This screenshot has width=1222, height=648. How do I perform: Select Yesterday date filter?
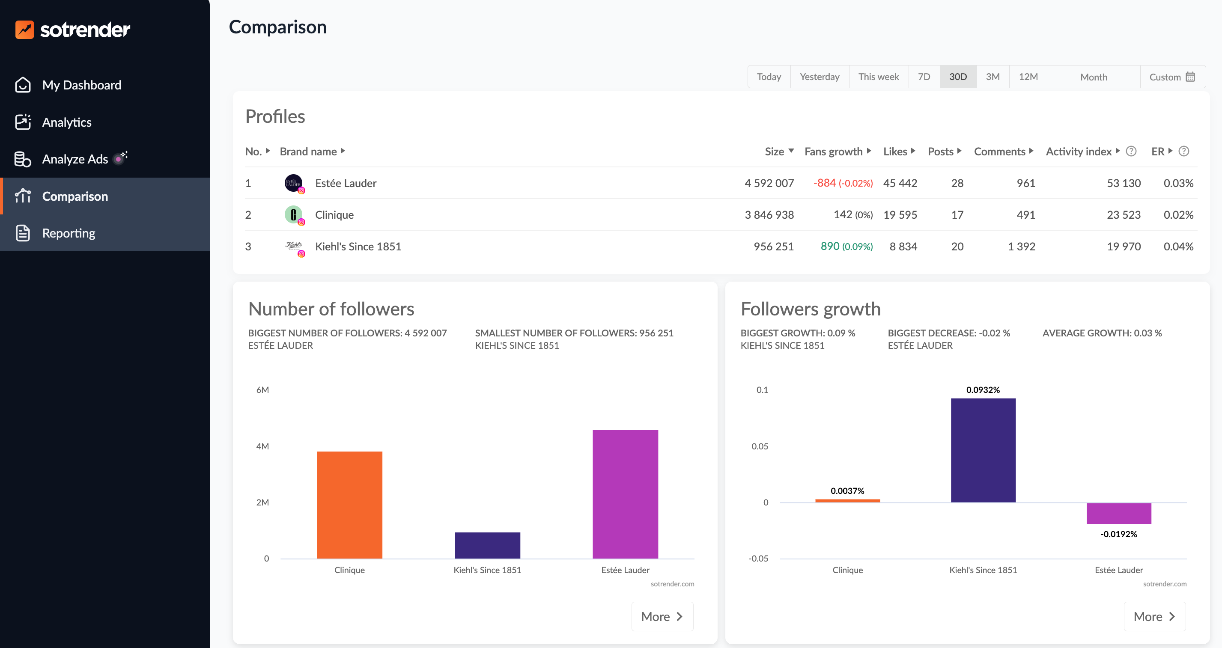[819, 77]
